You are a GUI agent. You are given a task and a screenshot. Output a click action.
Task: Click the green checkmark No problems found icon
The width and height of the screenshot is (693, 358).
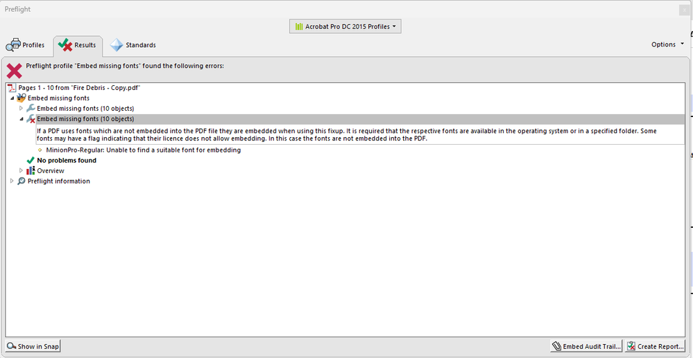click(x=31, y=161)
